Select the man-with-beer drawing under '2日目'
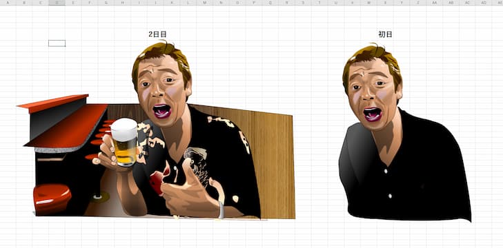 coord(156,130)
